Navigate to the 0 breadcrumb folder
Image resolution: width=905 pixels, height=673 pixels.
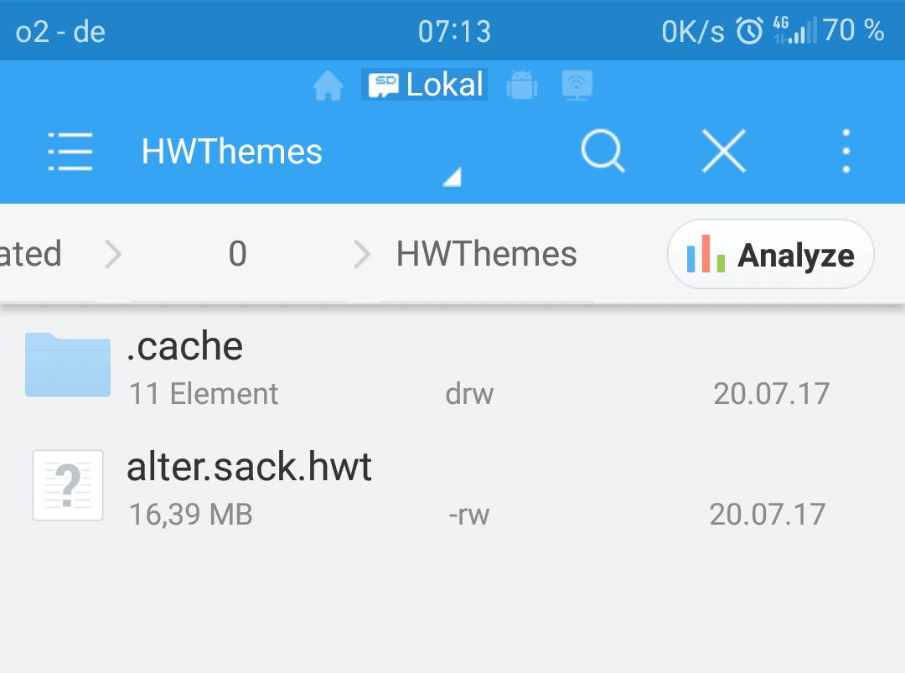click(x=238, y=253)
